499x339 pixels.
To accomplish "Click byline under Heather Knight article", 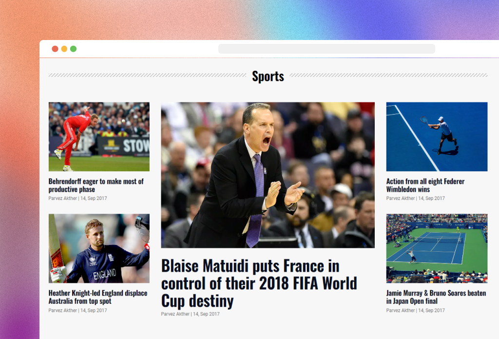I will tap(77, 310).
